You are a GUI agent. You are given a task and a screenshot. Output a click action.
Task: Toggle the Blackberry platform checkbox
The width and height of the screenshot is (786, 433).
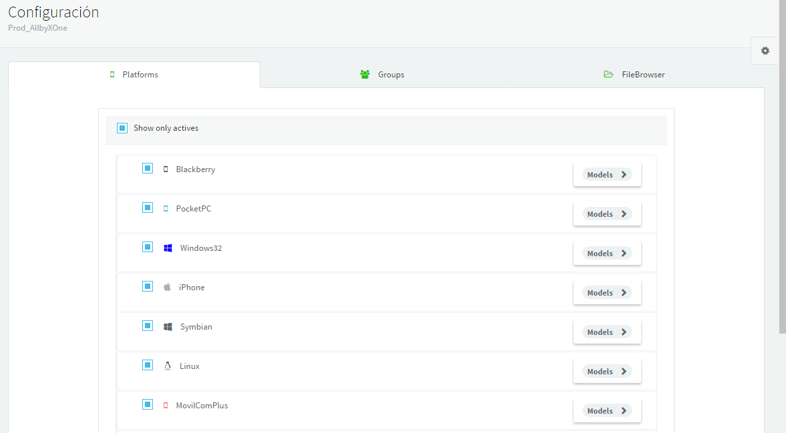click(148, 168)
